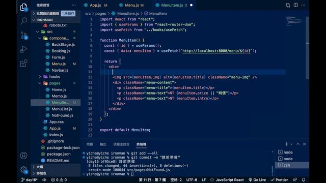This screenshot has width=326, height=183.
Task: Click the pages breadcrumb segment
Action: point(101,14)
